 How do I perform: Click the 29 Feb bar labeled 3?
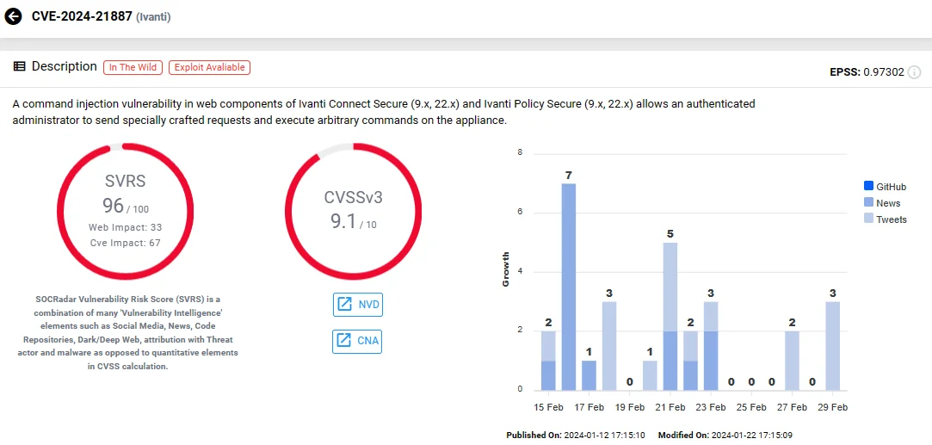pos(833,346)
